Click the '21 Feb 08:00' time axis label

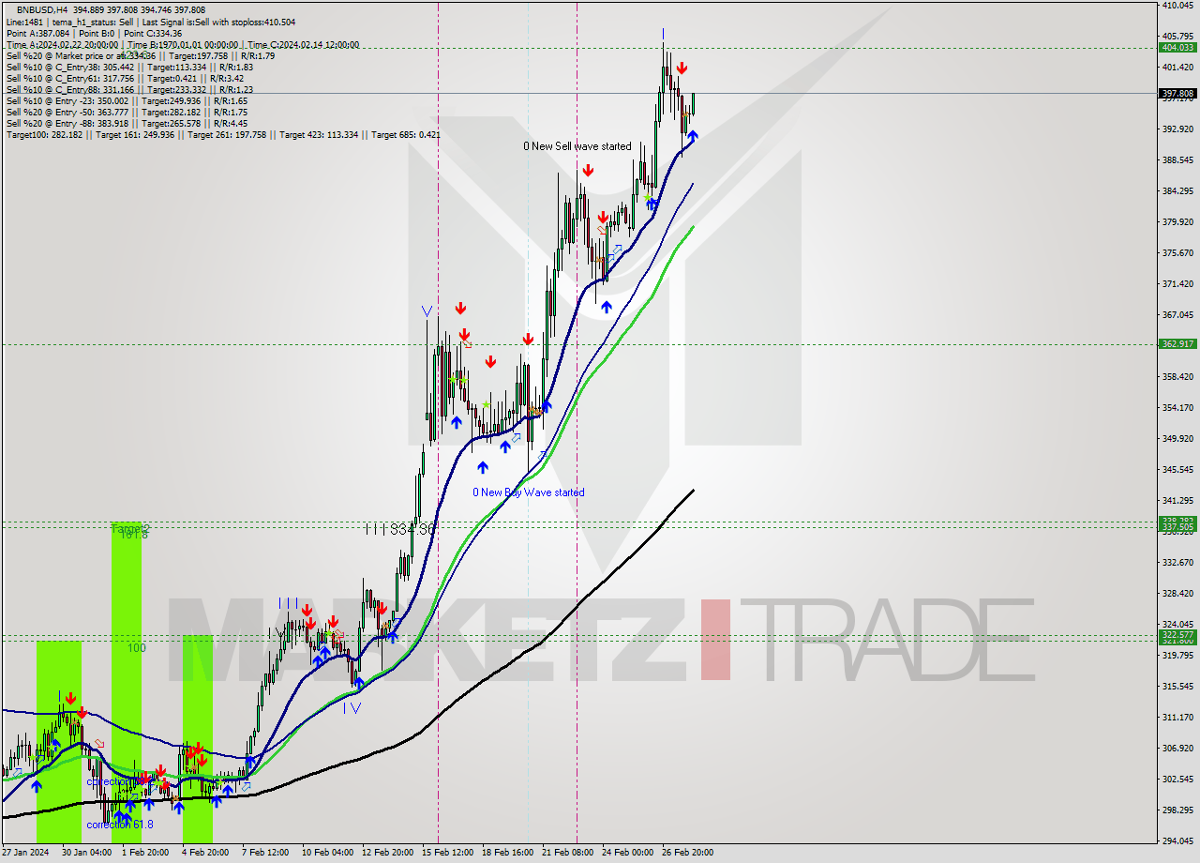[x=567, y=853]
